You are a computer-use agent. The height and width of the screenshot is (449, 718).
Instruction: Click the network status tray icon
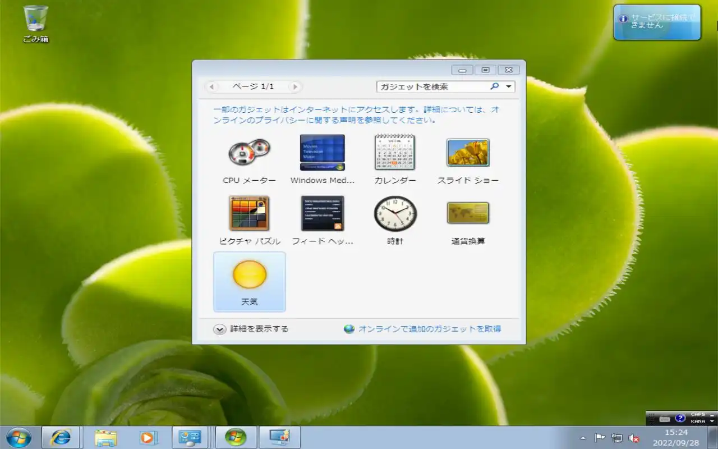(x=617, y=438)
